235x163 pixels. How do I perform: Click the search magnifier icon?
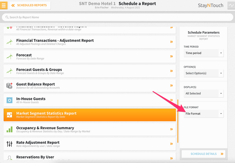click(7, 17)
